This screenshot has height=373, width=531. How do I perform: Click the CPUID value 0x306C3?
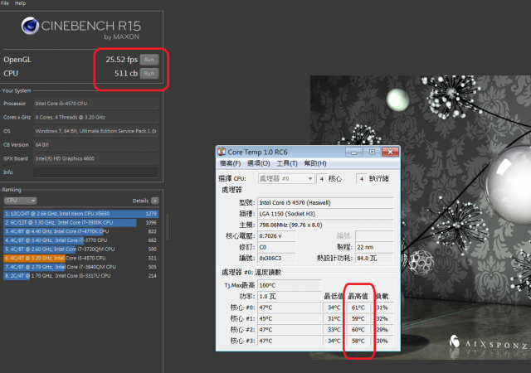(x=276, y=259)
